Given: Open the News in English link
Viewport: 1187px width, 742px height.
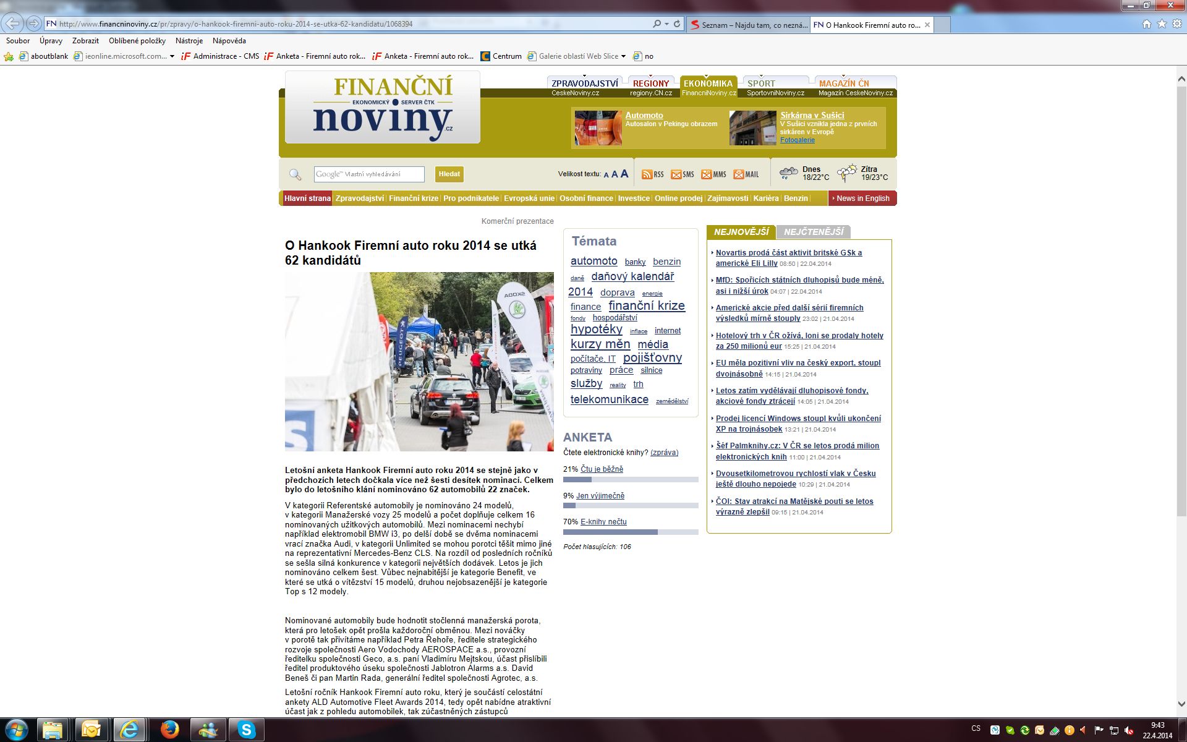Looking at the screenshot, I should pos(862,198).
